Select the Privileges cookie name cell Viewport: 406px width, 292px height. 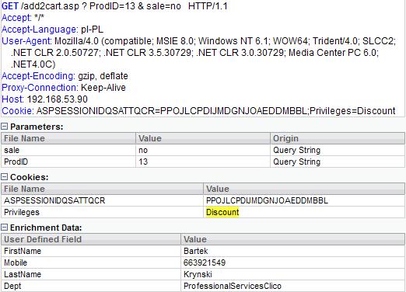coord(102,212)
